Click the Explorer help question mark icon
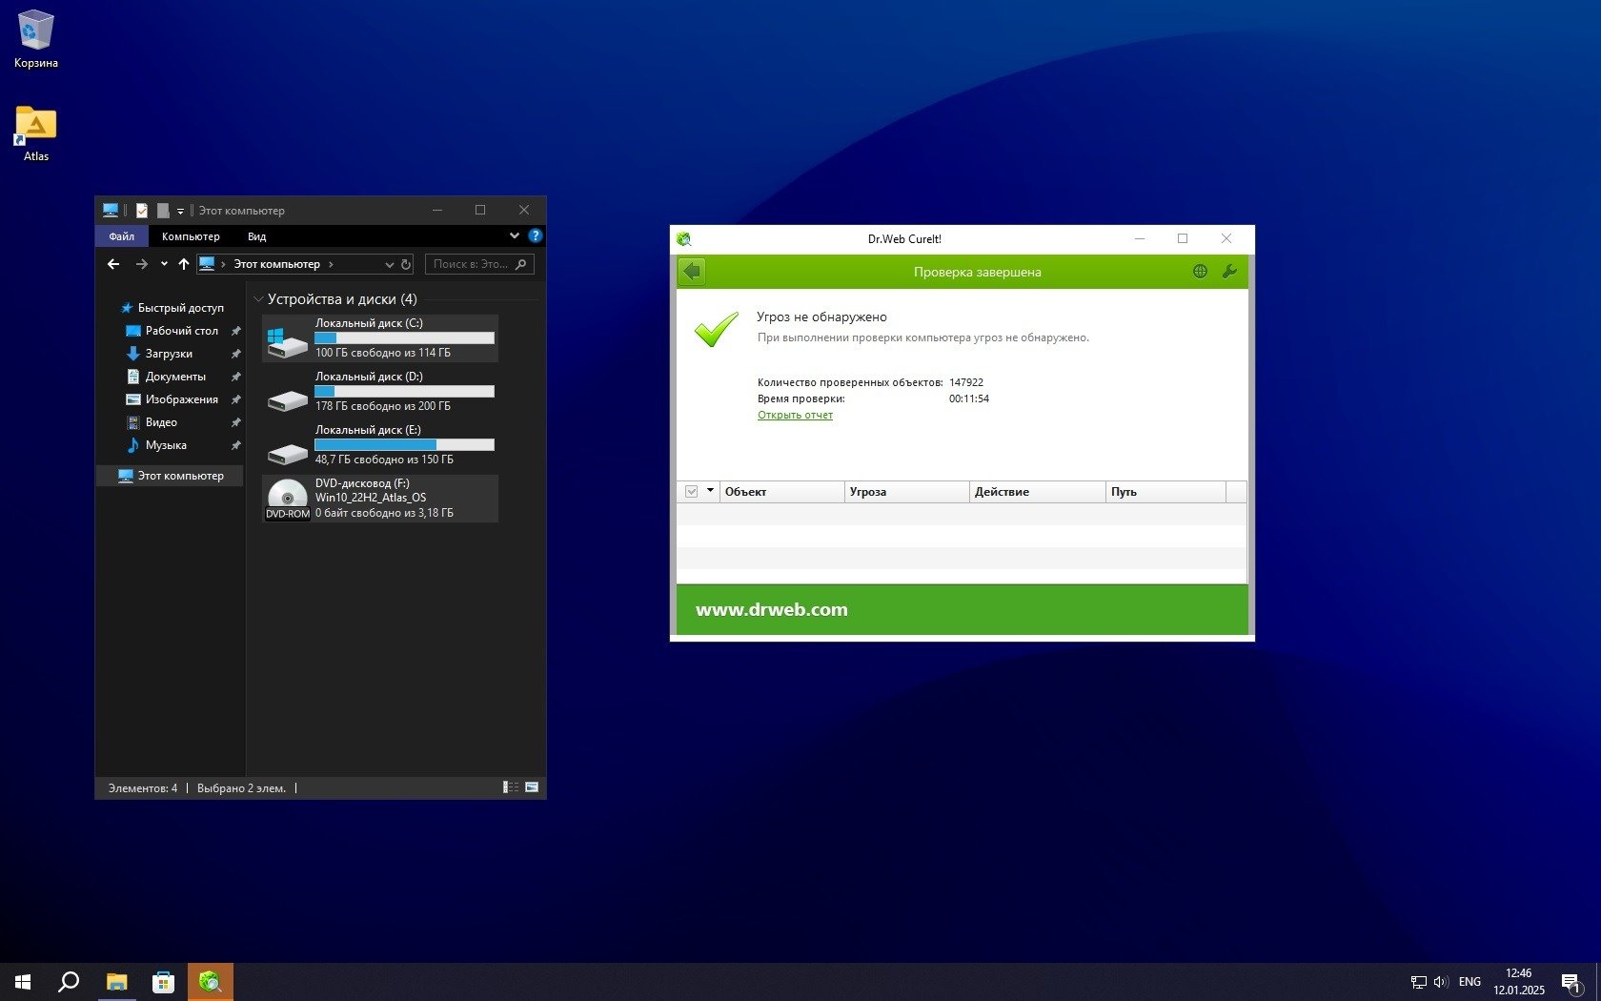The image size is (1601, 1001). (535, 235)
